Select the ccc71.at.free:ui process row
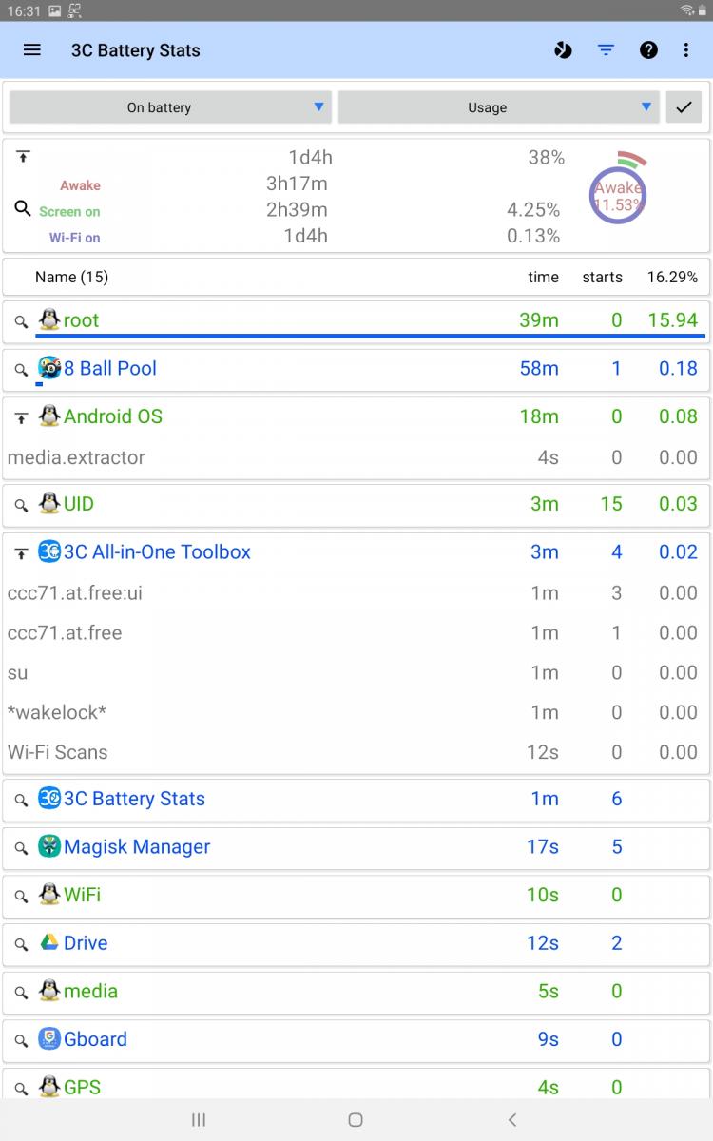Screen dimensions: 713x1141 click(x=356, y=593)
